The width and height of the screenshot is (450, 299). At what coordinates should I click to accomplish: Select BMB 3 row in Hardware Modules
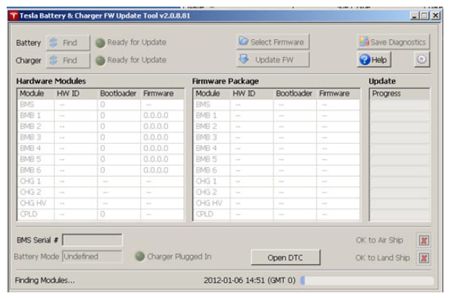coord(100,138)
